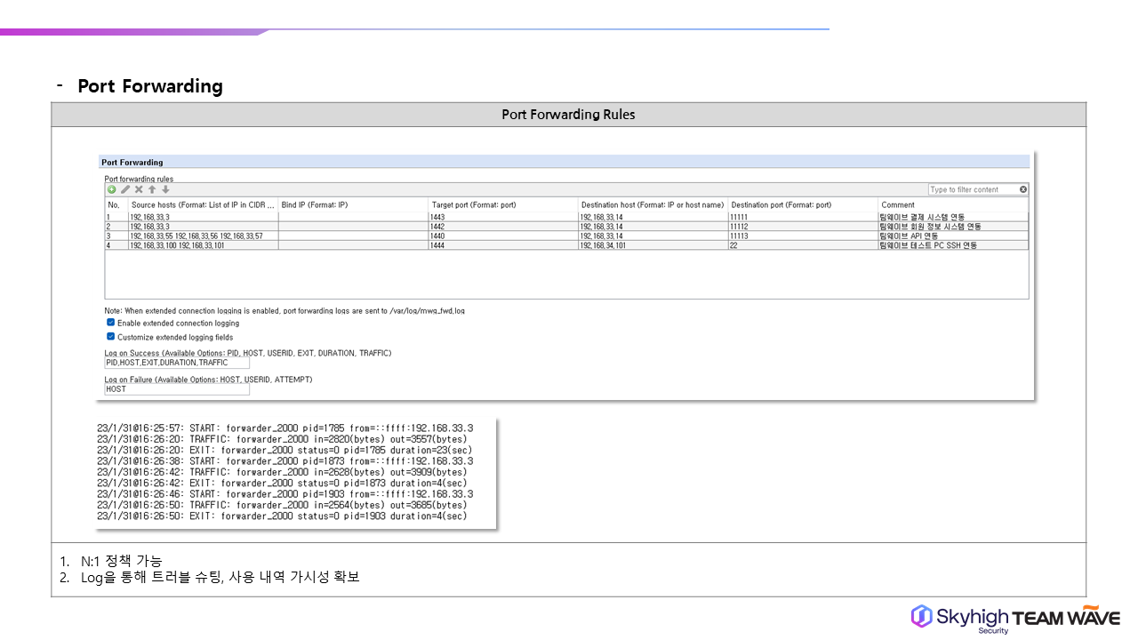The width and height of the screenshot is (1138, 640).
Task: Click the Bind IP column header
Action: click(352, 204)
